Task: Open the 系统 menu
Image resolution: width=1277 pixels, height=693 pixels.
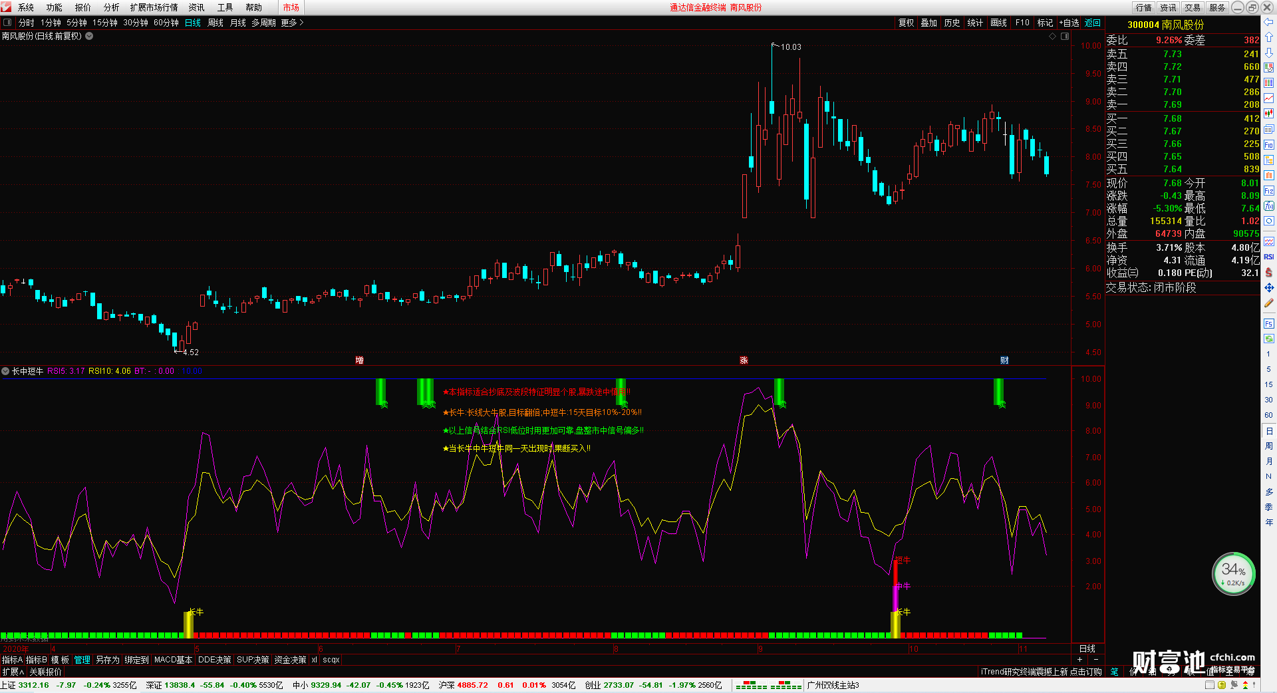Action: tap(26, 7)
